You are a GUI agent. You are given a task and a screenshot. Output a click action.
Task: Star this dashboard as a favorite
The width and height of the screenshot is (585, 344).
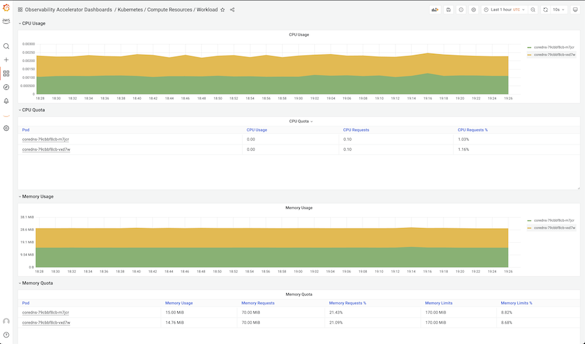(222, 10)
